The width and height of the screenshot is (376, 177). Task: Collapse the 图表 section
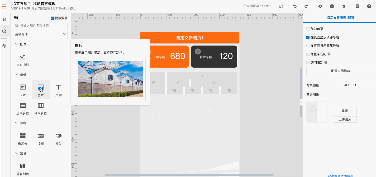(x=16, y=44)
